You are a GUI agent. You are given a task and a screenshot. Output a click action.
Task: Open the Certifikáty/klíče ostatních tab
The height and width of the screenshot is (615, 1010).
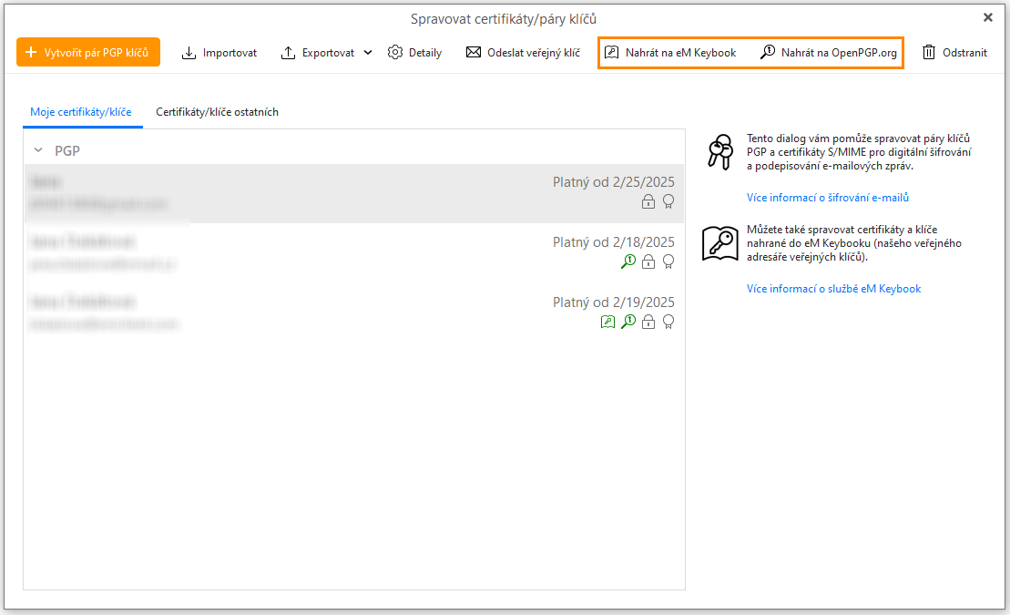217,112
